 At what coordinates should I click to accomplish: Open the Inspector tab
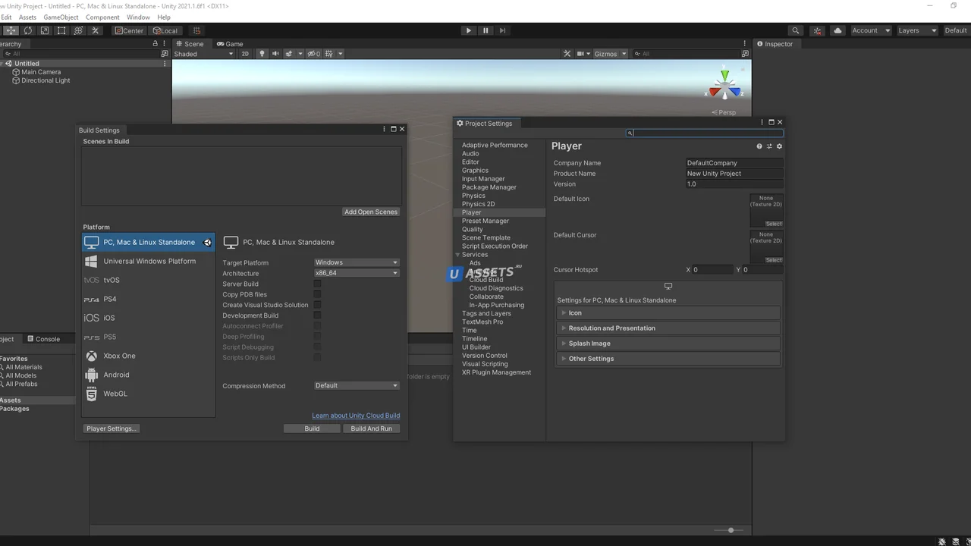pos(775,44)
